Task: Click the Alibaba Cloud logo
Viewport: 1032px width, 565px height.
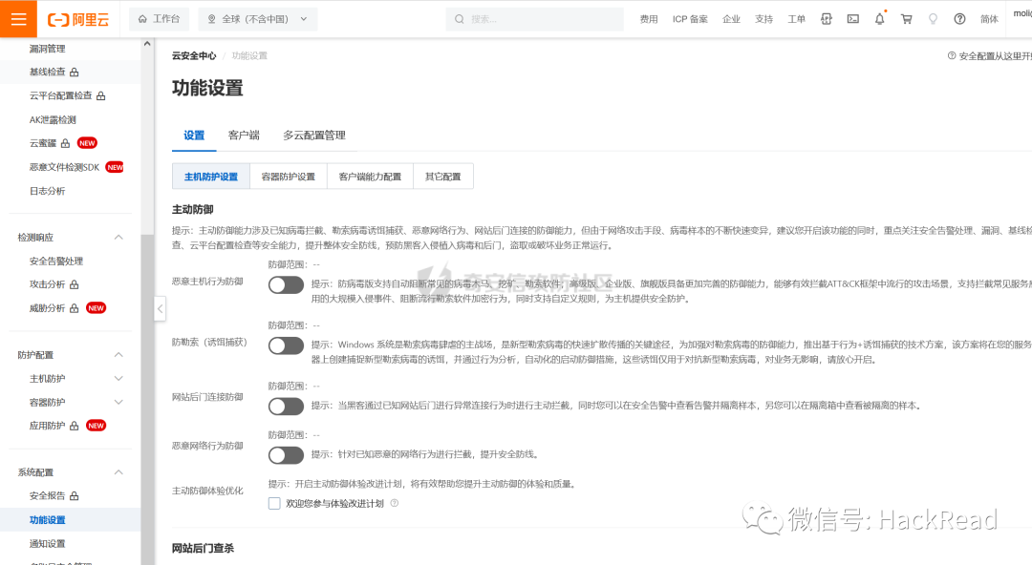Action: (77, 20)
